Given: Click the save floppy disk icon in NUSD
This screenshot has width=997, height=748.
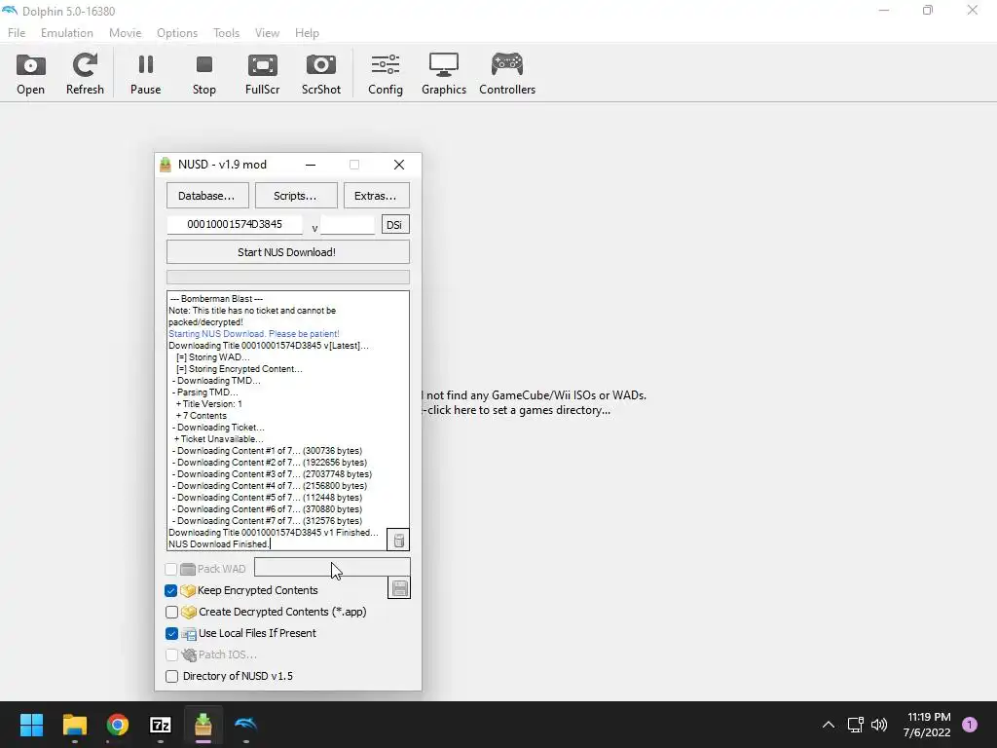Looking at the screenshot, I should 398,587.
